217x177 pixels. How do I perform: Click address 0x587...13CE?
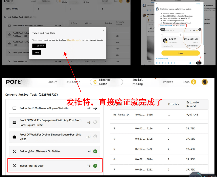click(144, 139)
